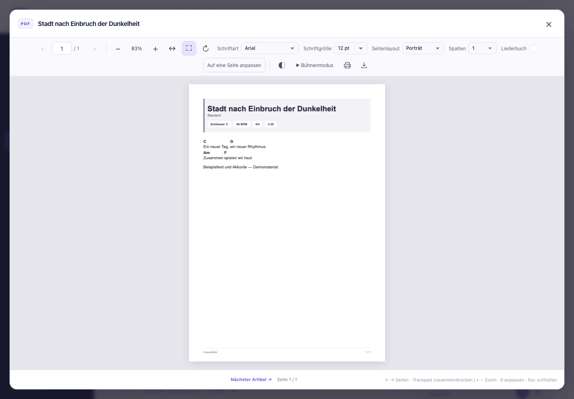Click the song title in the page preview

272,109
